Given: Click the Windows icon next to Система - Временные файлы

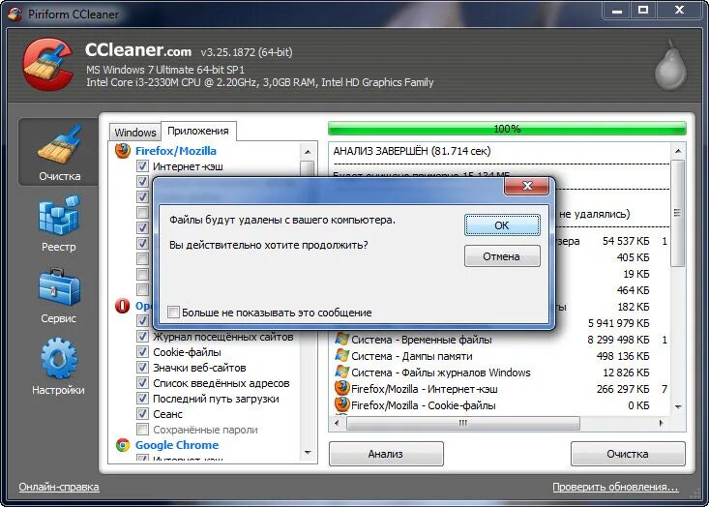Looking at the screenshot, I should click(341, 339).
